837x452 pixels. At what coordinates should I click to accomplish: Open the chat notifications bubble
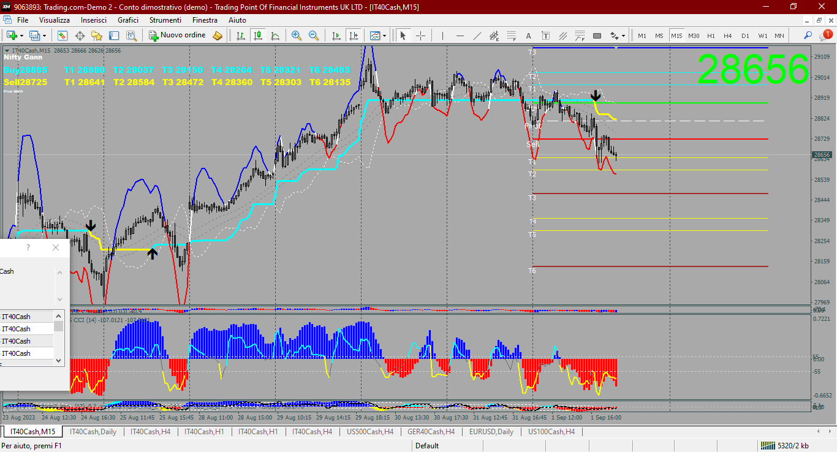(x=827, y=35)
